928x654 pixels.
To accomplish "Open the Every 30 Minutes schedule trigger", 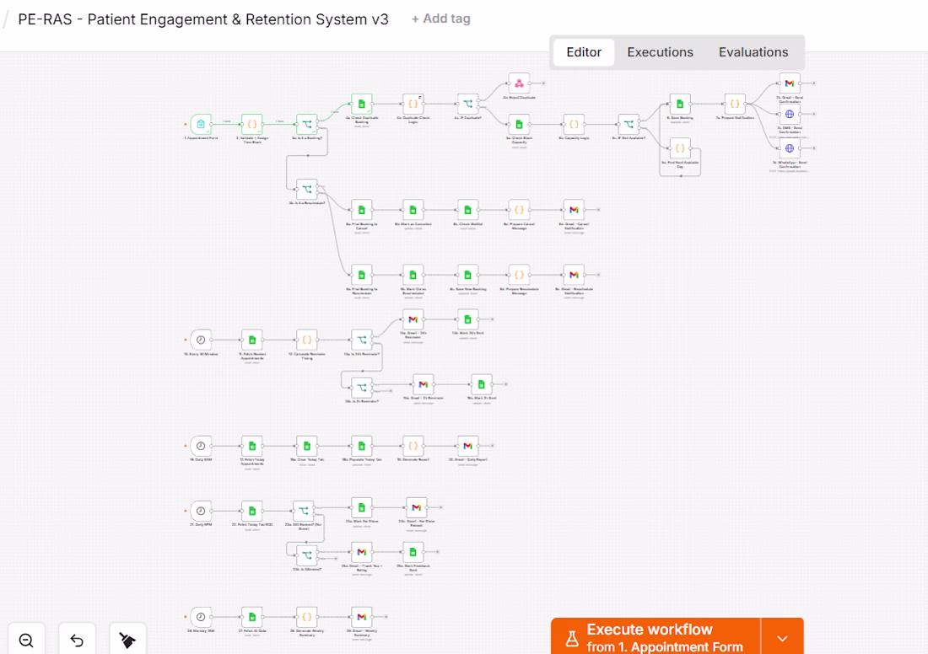I will (201, 340).
